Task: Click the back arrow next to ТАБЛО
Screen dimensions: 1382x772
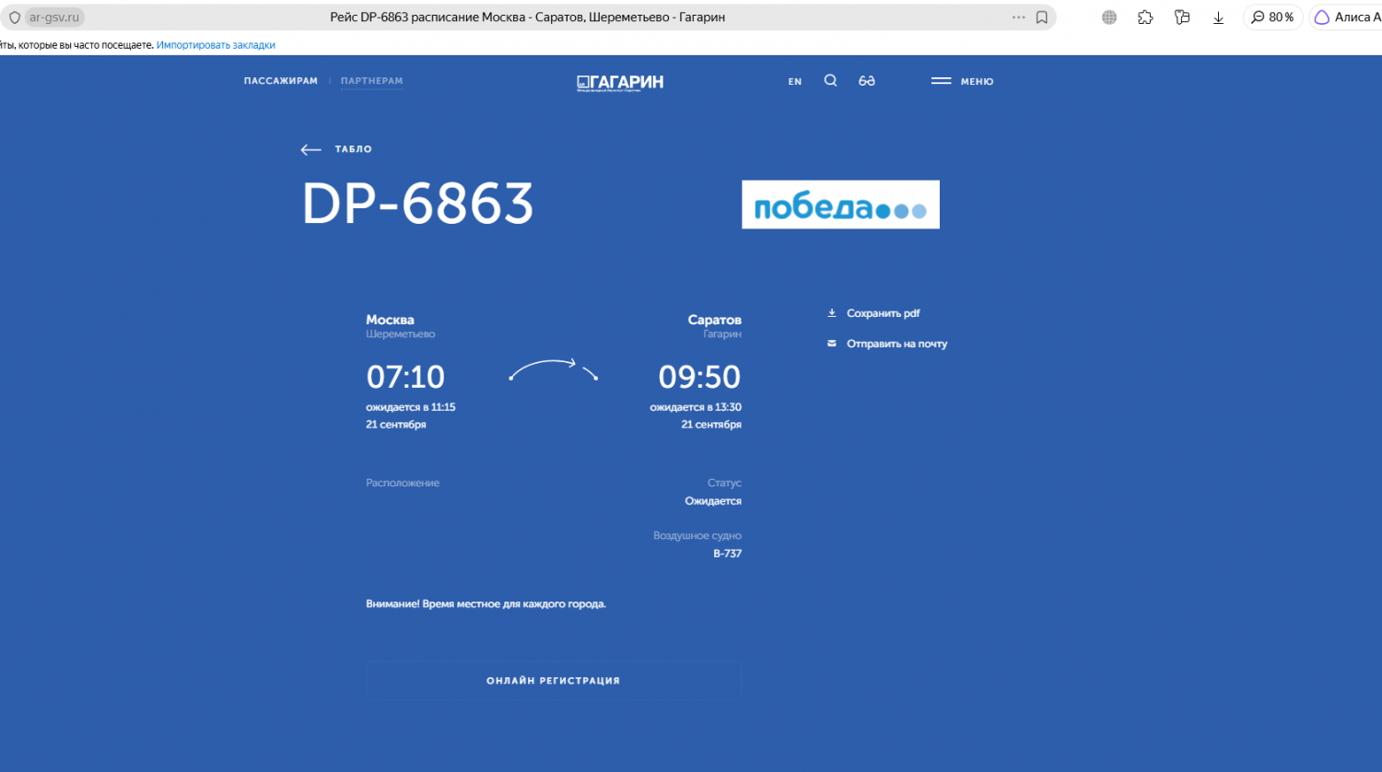Action: tap(310, 149)
